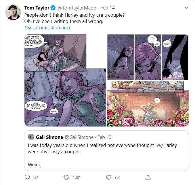The height and width of the screenshot is (185, 195).
Task: Click Tom Taylor's verified badge
Action: click(53, 7)
